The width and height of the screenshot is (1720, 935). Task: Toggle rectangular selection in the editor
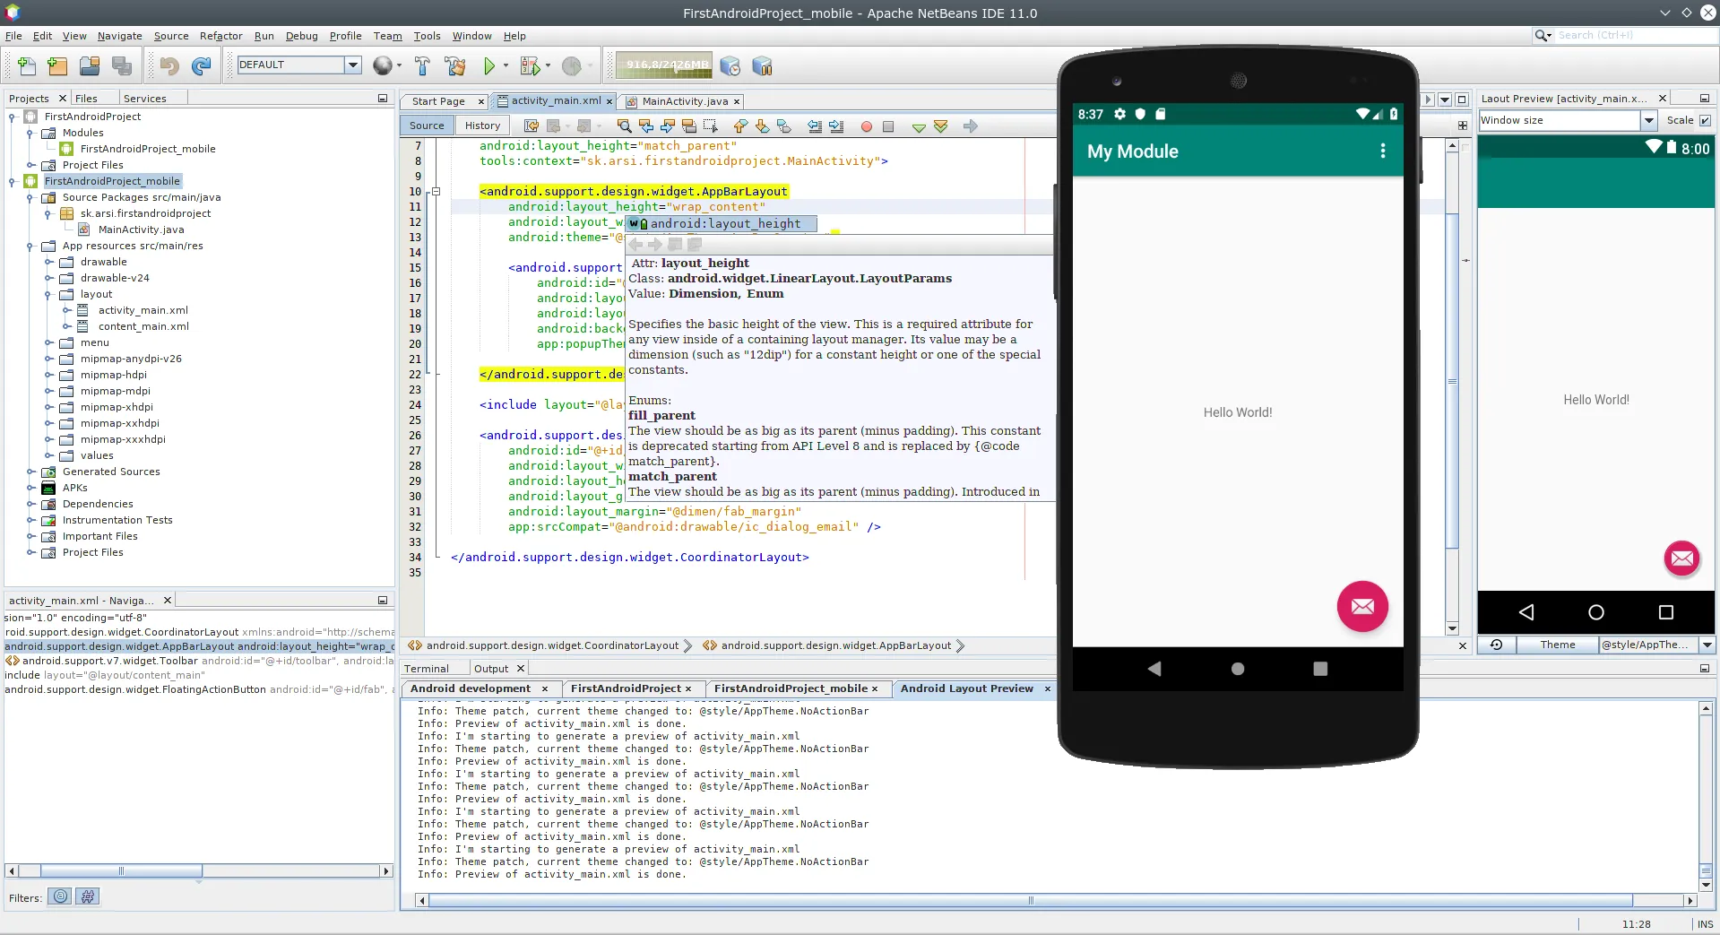(x=711, y=126)
